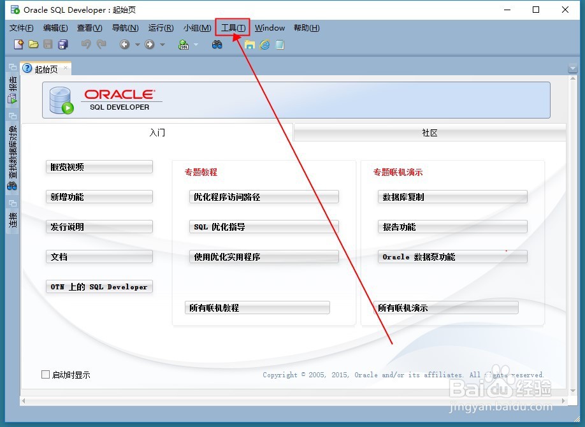Viewport: 585px width, 427px height.
Task: Click the horizontal scrollbar right arrow
Action: point(563,401)
